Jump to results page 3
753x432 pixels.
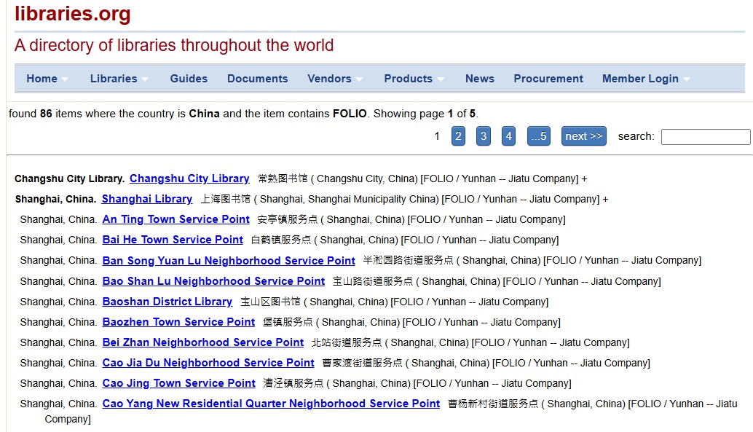(x=484, y=136)
